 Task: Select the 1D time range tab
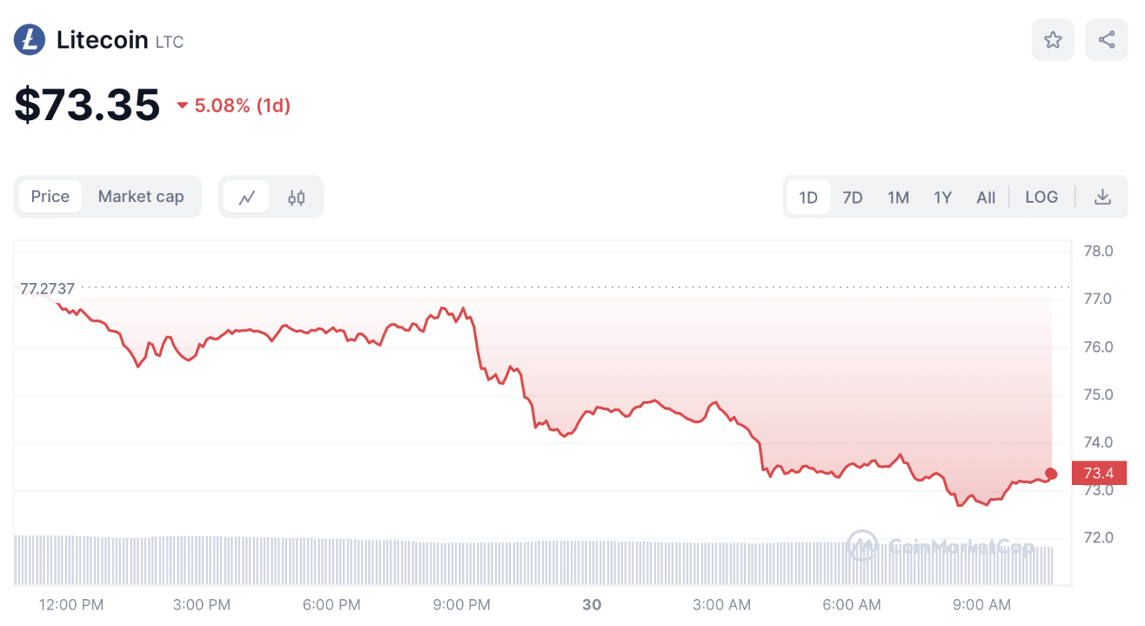click(808, 197)
